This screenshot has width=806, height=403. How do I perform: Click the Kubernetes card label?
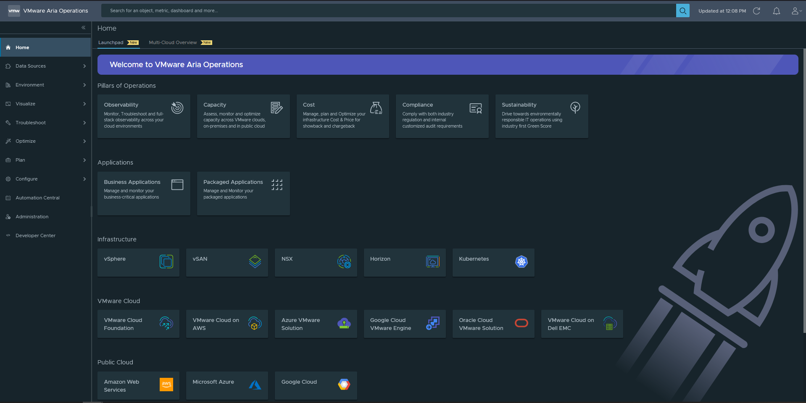pos(474,259)
